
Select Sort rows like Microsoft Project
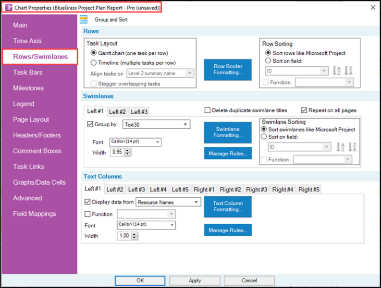(x=268, y=53)
